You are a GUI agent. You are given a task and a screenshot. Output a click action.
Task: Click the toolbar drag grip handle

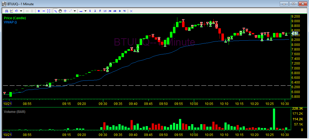(3, 11)
